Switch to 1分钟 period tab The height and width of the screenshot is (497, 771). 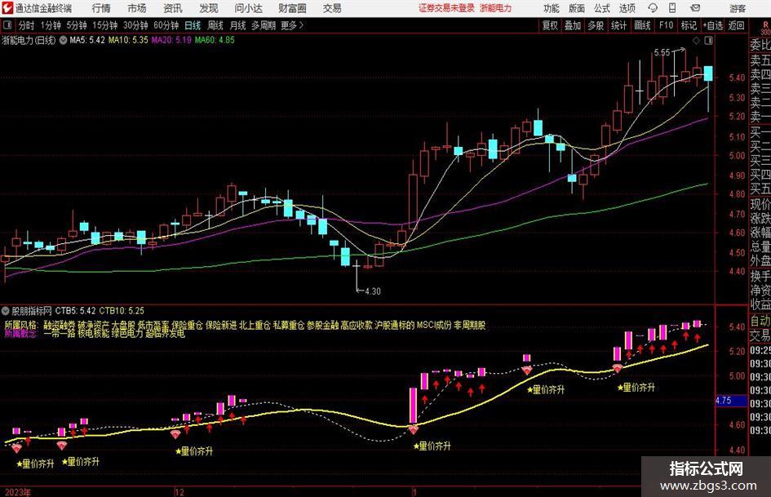click(51, 25)
